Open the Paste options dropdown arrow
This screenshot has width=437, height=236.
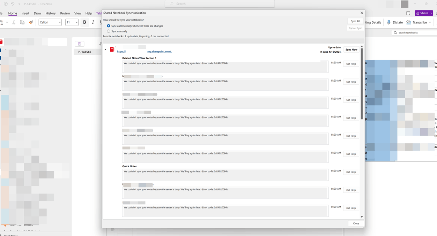pyautogui.click(x=7, y=22)
